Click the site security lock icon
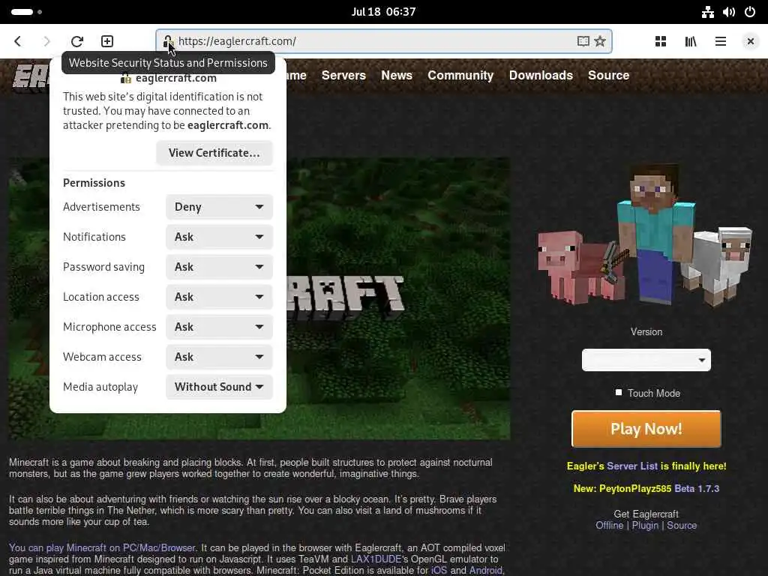The image size is (768, 576). [x=167, y=41]
